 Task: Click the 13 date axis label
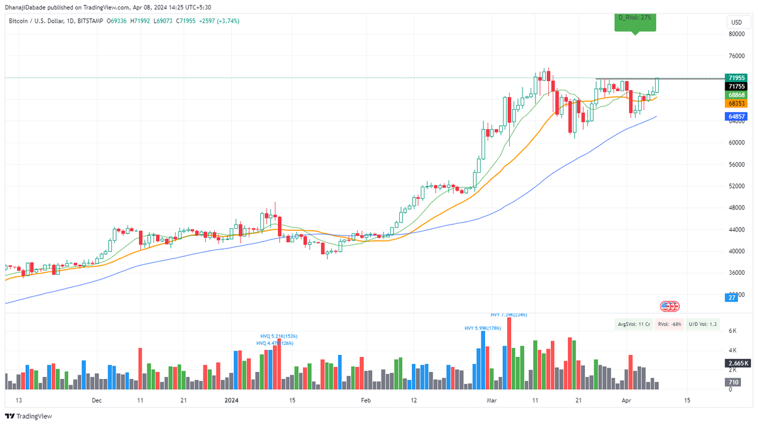pos(19,400)
